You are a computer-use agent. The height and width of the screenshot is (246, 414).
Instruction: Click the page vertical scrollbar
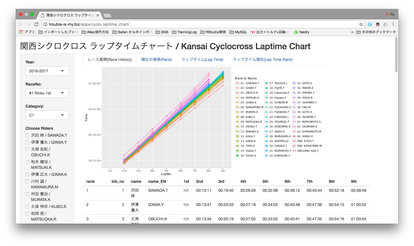pos(396,56)
